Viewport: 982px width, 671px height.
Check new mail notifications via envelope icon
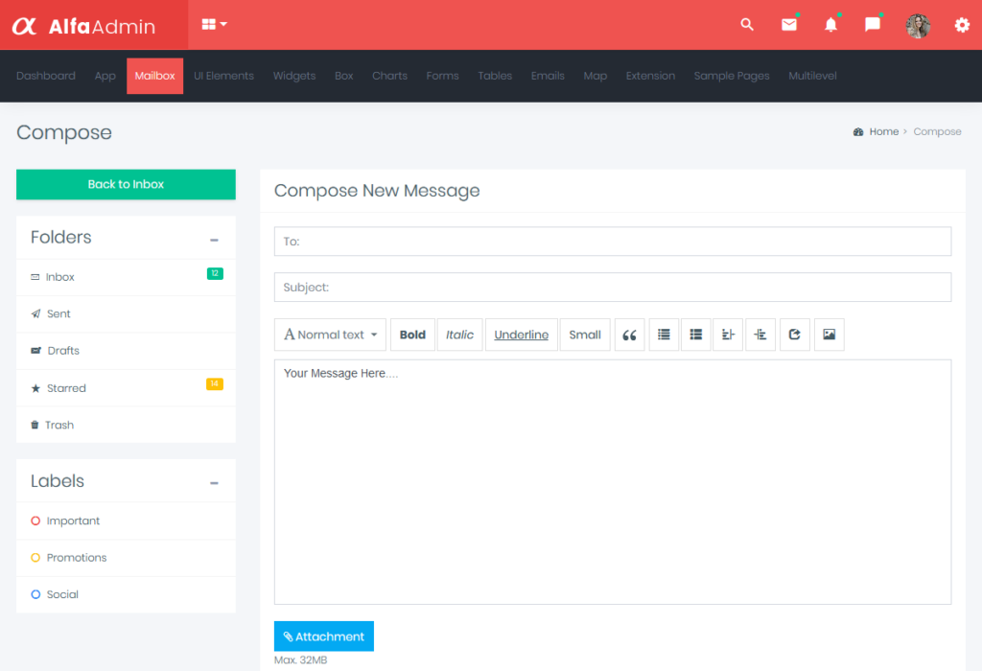click(789, 25)
